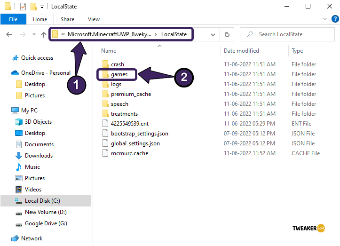Open 3D Objects in the sidebar
The height and width of the screenshot is (246, 340).
pos(38,122)
